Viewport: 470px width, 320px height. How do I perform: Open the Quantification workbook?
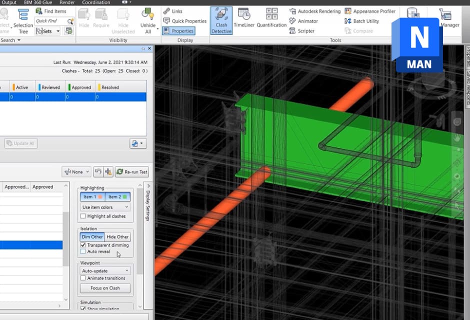271,17
